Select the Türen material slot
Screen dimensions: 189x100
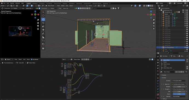173,66
